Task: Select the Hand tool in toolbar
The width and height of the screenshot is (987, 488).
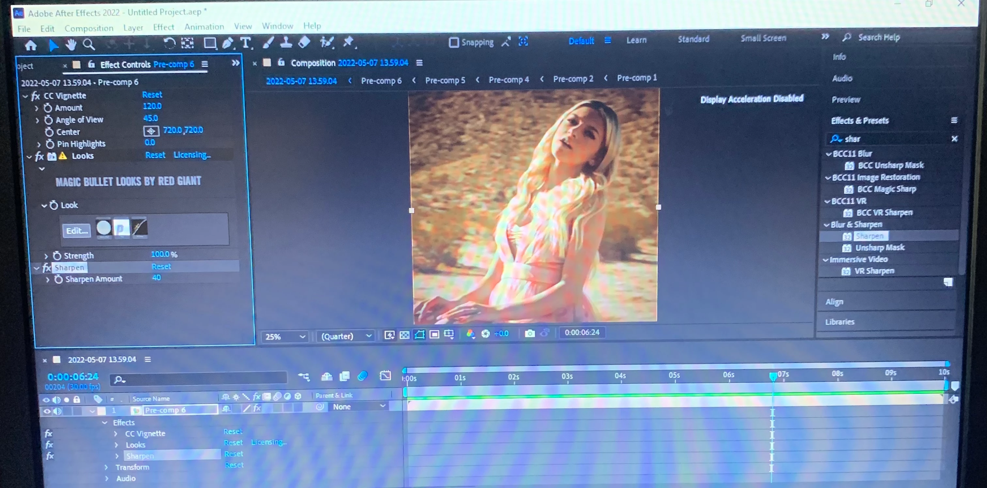Action: (70, 45)
